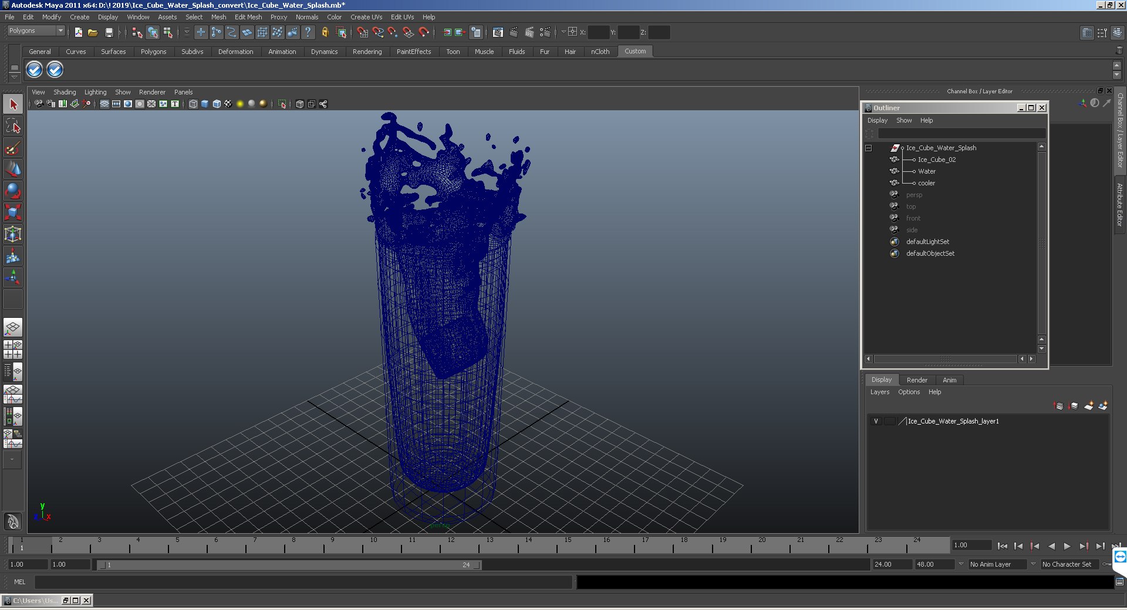This screenshot has width=1127, height=610.
Task: Activate the Rotate tool sphere icon
Action: pos(13,191)
